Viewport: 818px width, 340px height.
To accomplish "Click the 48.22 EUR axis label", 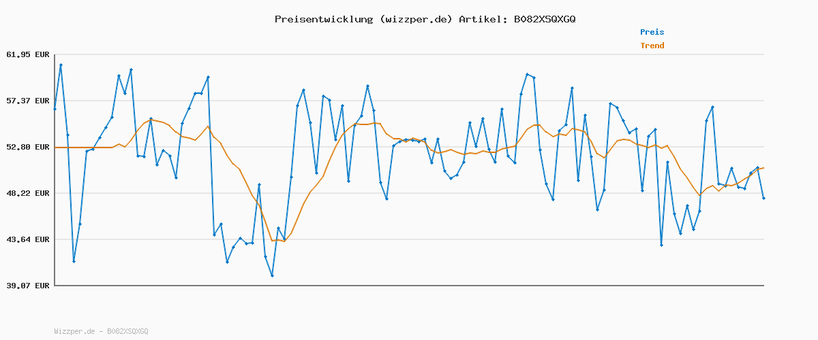I will click(x=28, y=193).
